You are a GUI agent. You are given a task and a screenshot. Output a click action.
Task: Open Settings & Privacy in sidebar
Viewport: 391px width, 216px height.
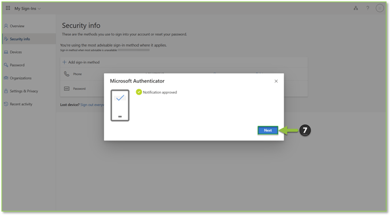24,91
